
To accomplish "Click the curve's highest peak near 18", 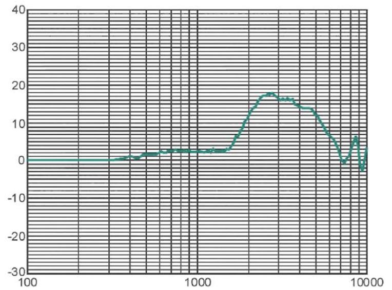I will click(270, 94).
